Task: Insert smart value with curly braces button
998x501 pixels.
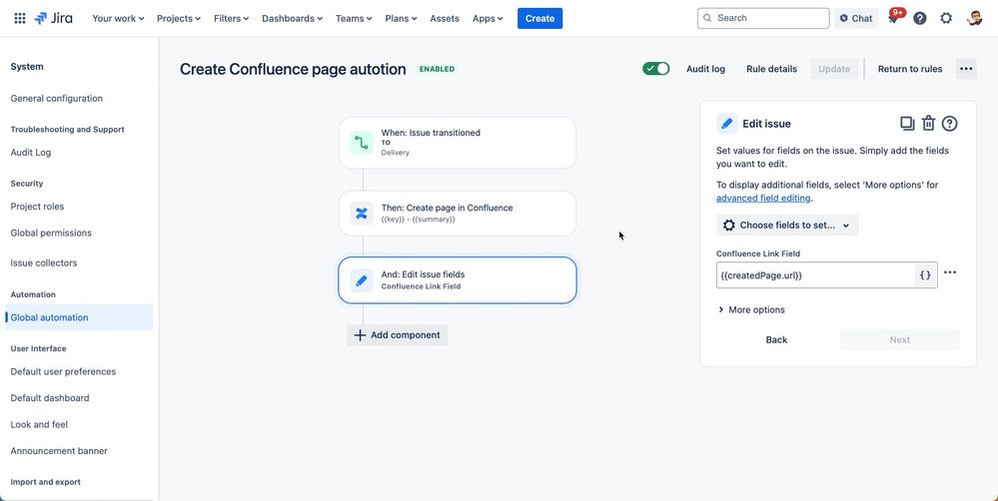Action: (x=925, y=275)
